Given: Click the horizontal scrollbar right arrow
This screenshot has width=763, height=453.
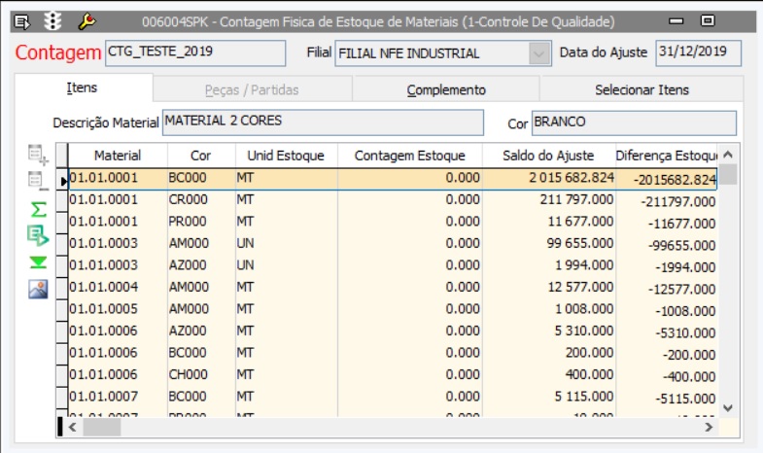Looking at the screenshot, I should 709,427.
